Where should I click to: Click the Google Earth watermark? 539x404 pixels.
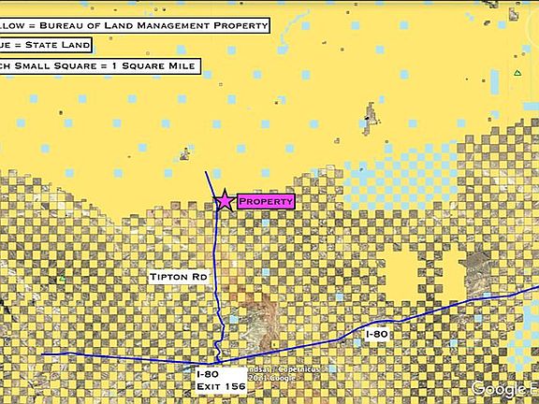click(x=504, y=389)
